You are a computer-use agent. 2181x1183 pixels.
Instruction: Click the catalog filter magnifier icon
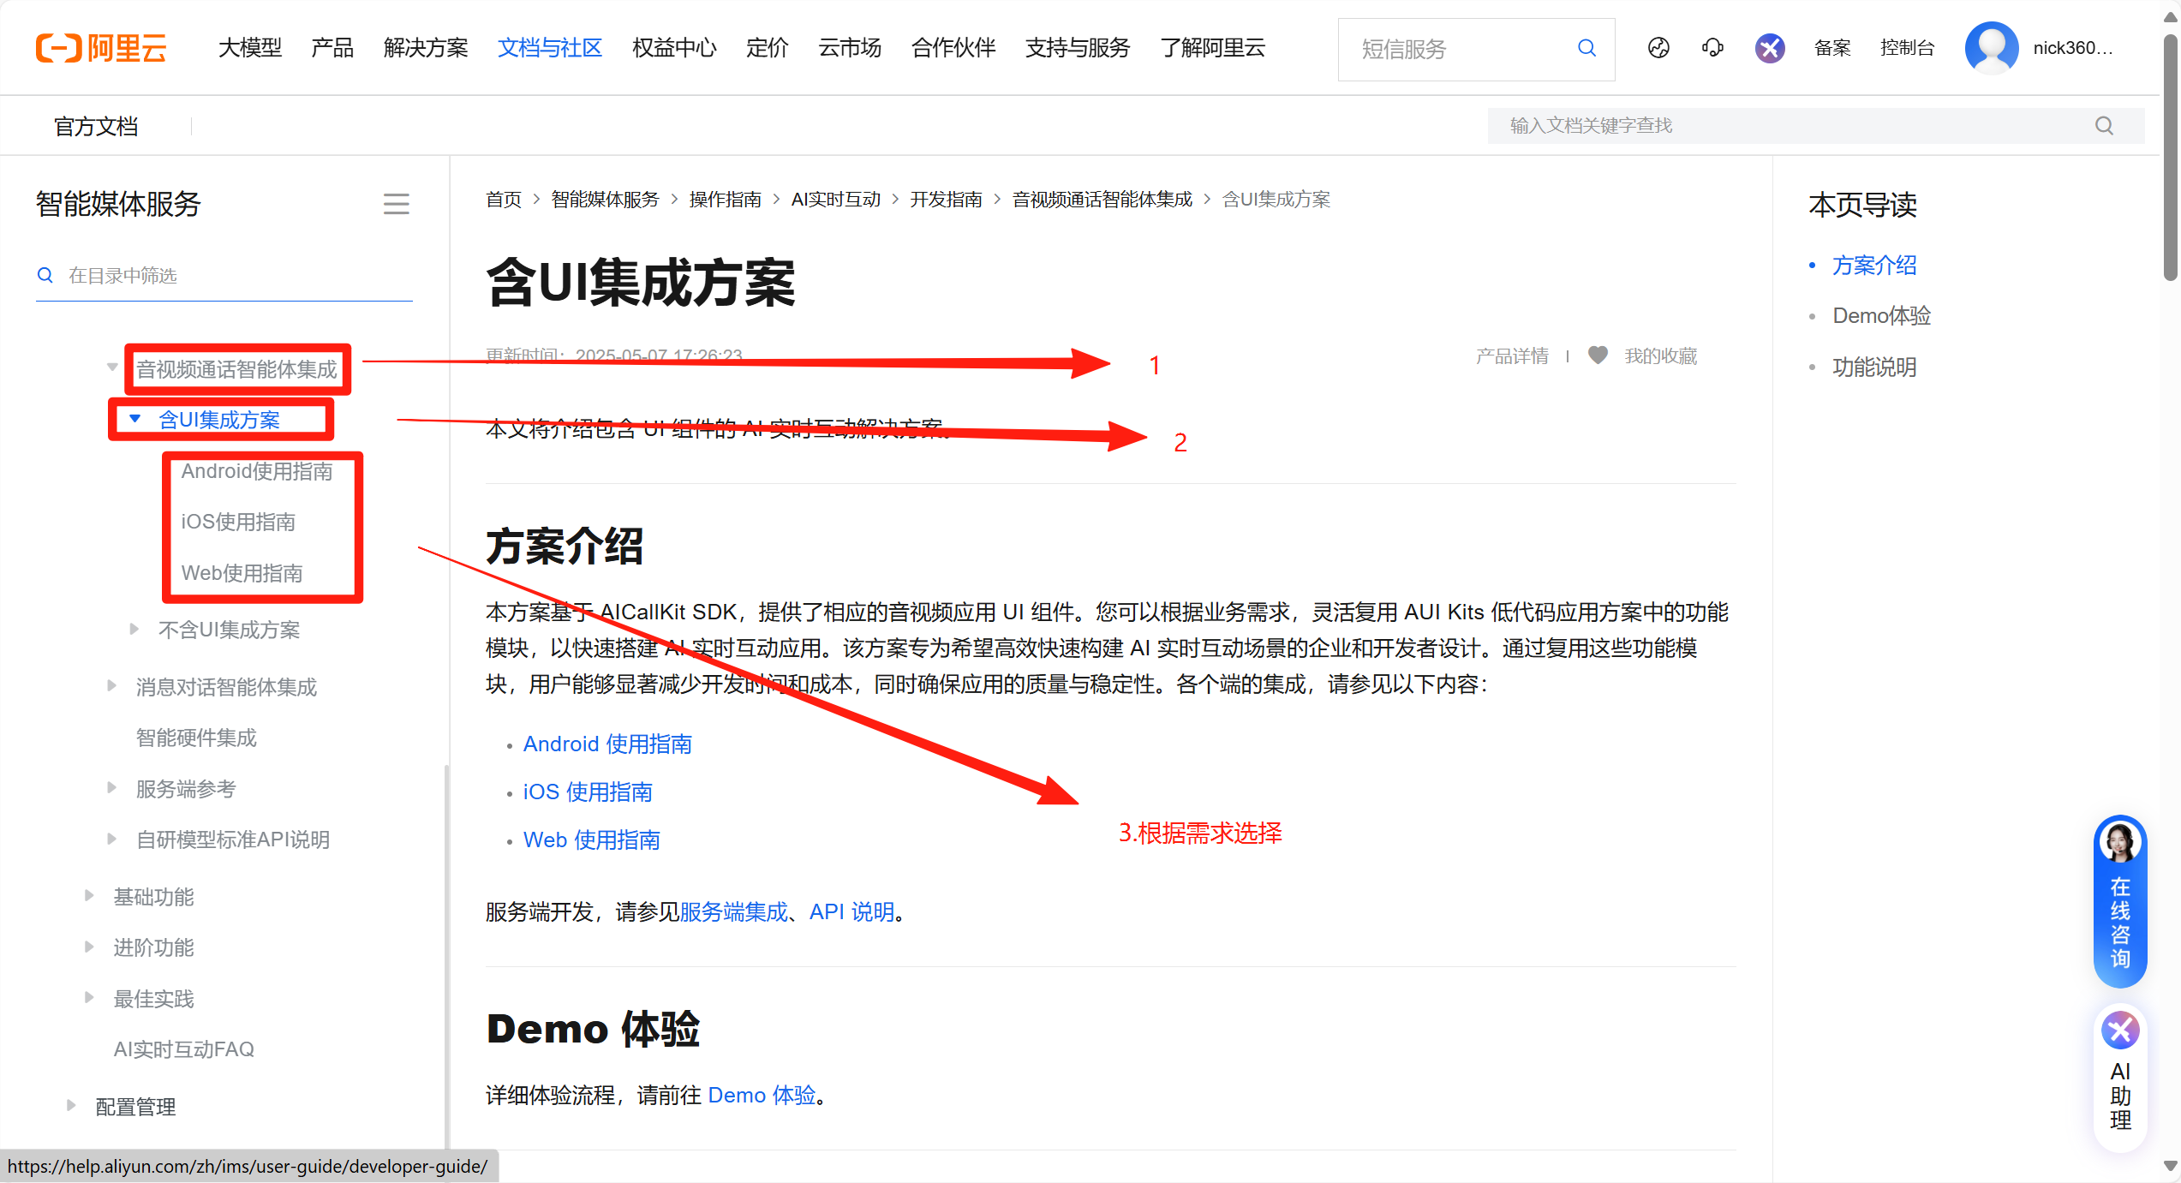pos(45,275)
